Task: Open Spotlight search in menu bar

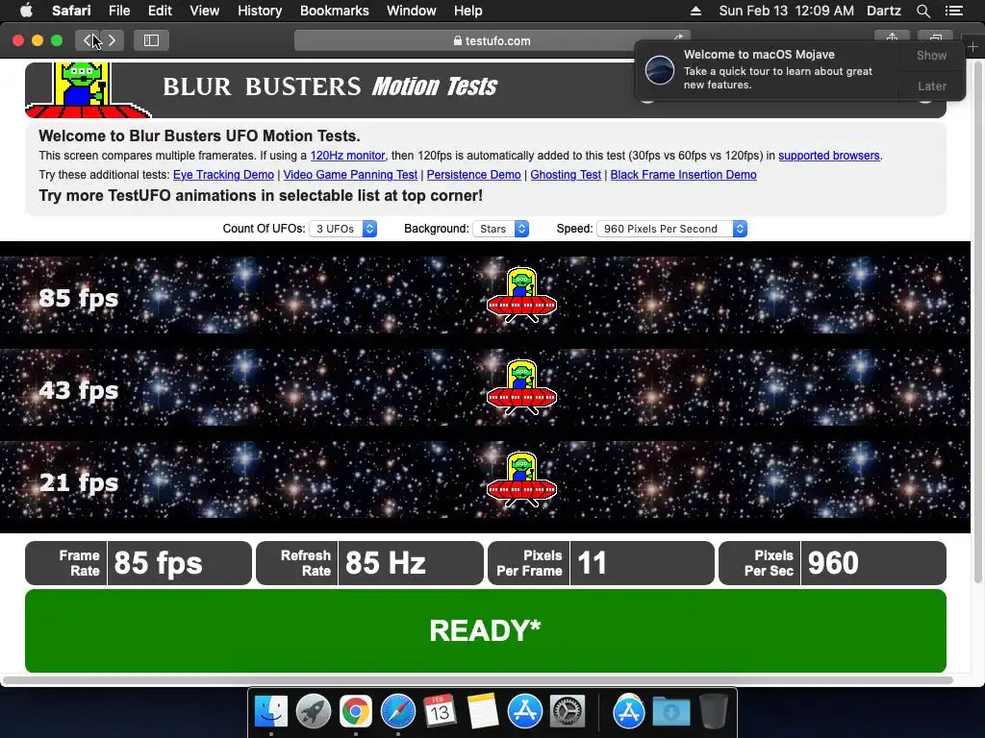Action: coord(922,11)
